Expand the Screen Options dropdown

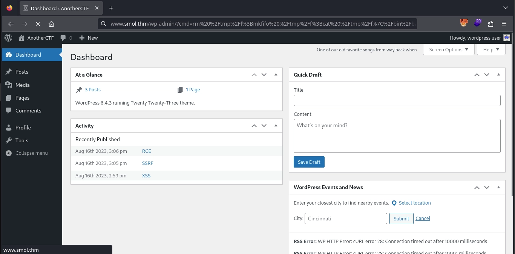click(448, 49)
